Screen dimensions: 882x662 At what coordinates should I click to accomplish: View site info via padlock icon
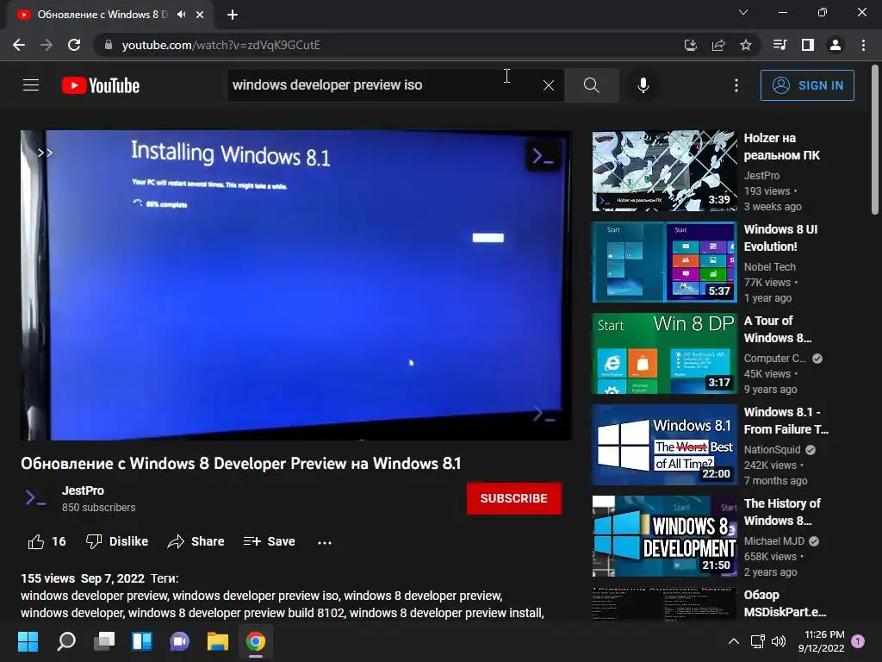point(109,45)
